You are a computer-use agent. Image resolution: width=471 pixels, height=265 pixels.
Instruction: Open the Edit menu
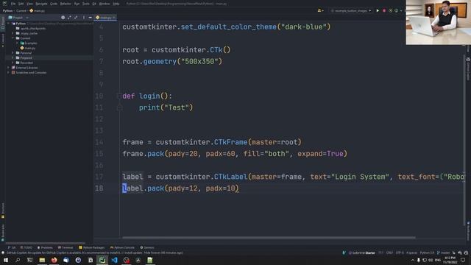[x=21, y=4]
